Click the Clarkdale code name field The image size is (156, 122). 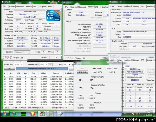[x=22, y=14]
